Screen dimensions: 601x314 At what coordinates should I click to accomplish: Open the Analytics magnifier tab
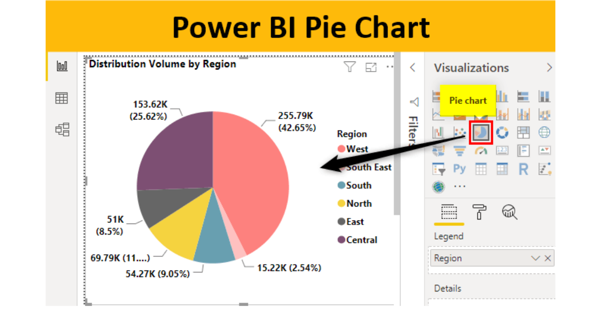click(x=509, y=212)
